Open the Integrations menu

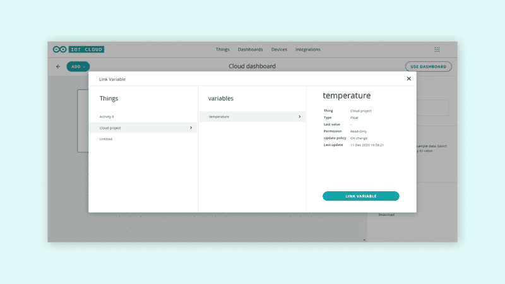[308, 49]
